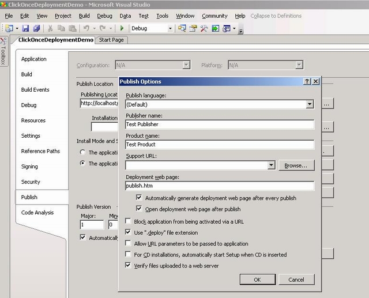Click OK in Publish Options dialog
Viewport: 369px width, 298px height.
(258, 280)
